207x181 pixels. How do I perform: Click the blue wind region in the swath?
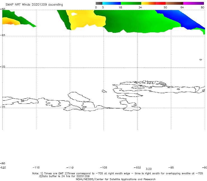[185, 20]
